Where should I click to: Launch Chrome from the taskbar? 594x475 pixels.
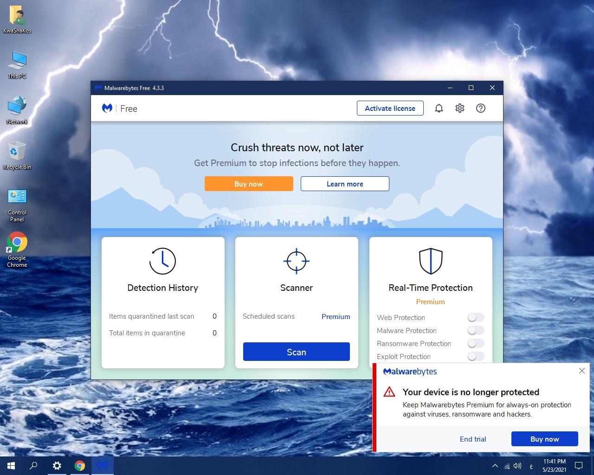point(80,466)
